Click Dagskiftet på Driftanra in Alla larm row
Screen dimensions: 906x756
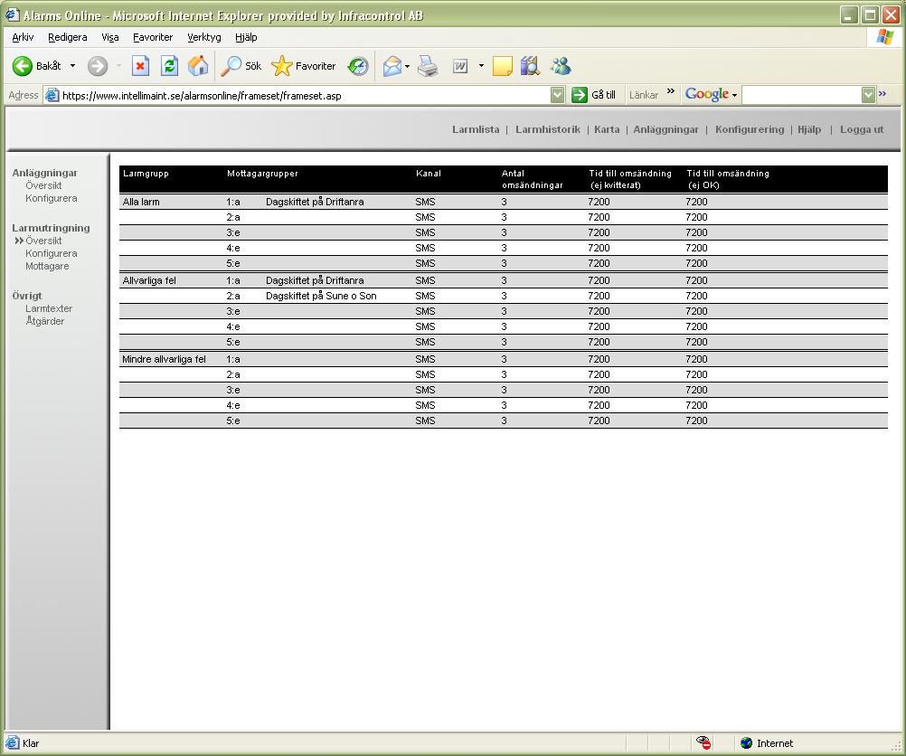tap(315, 202)
